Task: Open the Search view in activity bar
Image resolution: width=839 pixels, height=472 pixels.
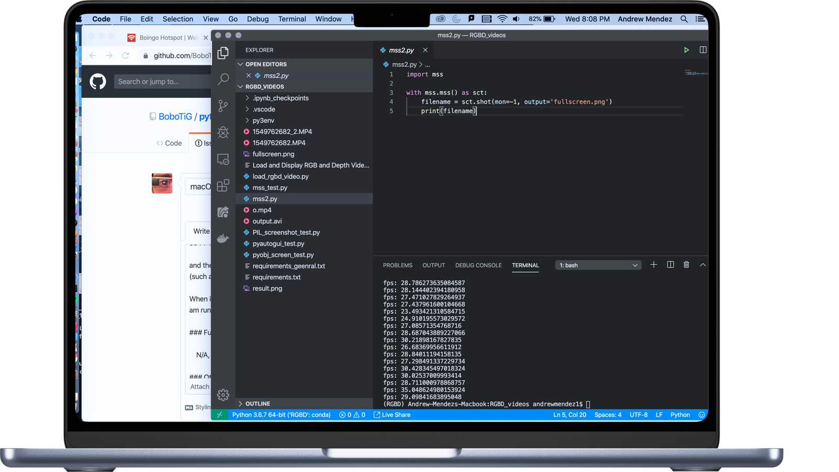Action: coord(223,79)
